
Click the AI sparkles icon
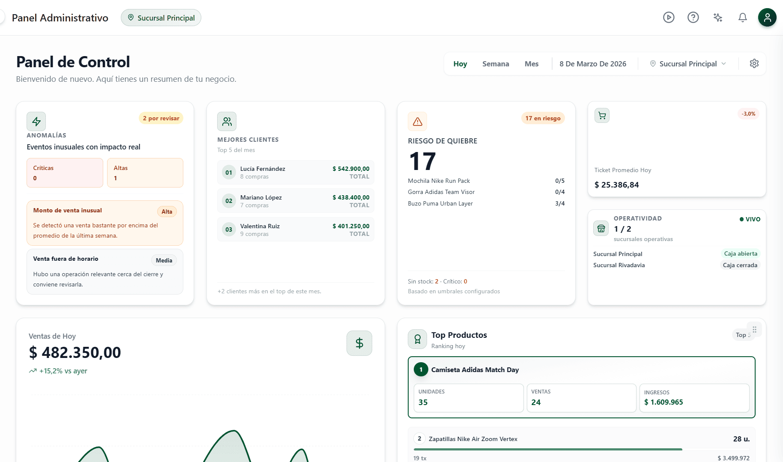pyautogui.click(x=718, y=18)
